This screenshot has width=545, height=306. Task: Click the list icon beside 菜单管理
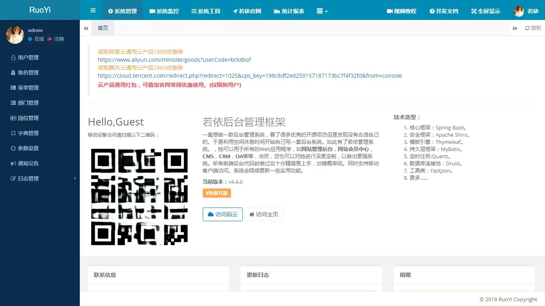tap(13, 88)
